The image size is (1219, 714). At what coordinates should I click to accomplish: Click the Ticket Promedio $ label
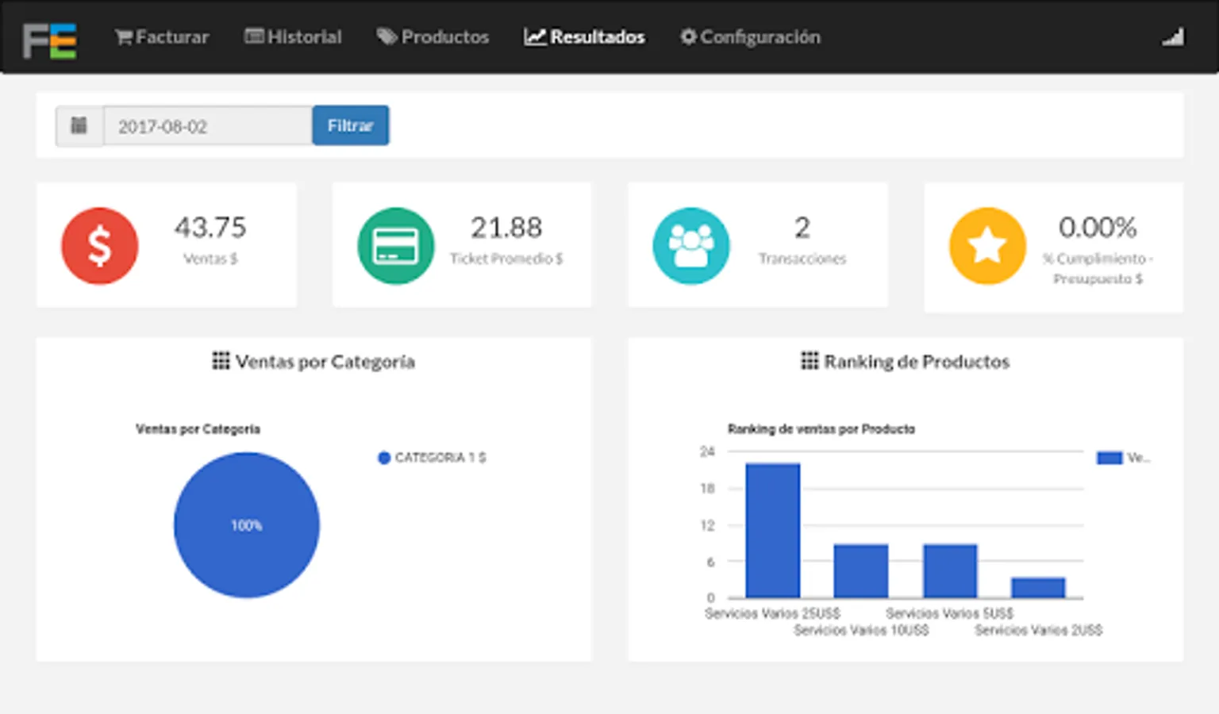click(506, 259)
